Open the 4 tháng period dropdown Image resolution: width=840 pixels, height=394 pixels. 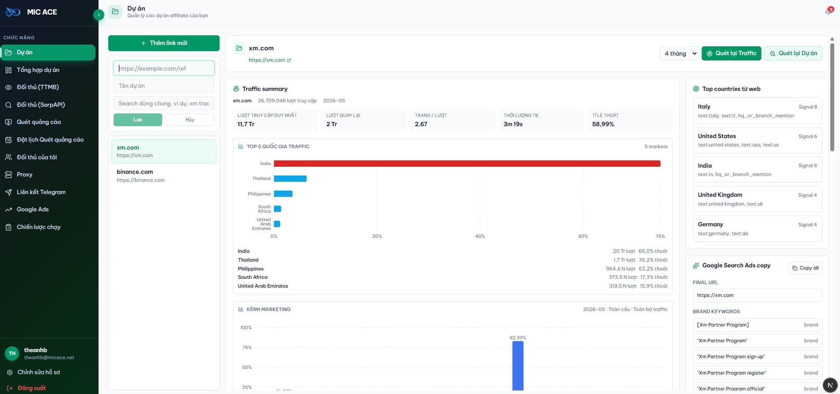point(679,53)
